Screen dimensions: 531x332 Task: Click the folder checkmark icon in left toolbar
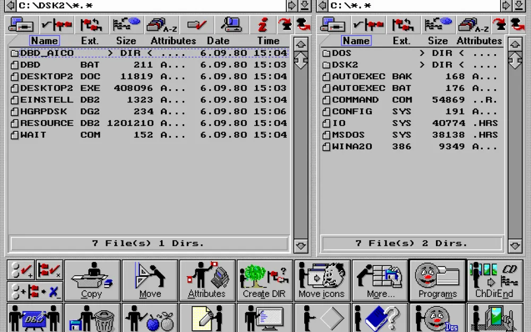(197, 25)
